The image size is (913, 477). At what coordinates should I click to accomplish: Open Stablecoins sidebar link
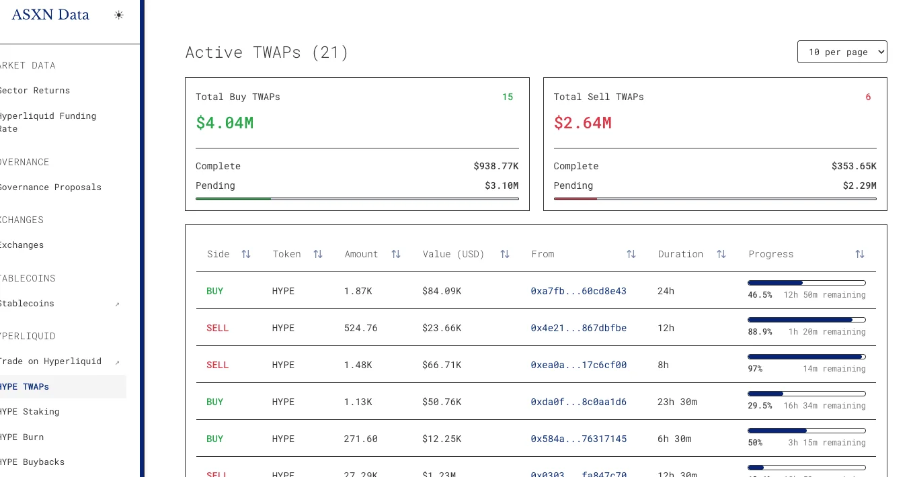point(27,304)
